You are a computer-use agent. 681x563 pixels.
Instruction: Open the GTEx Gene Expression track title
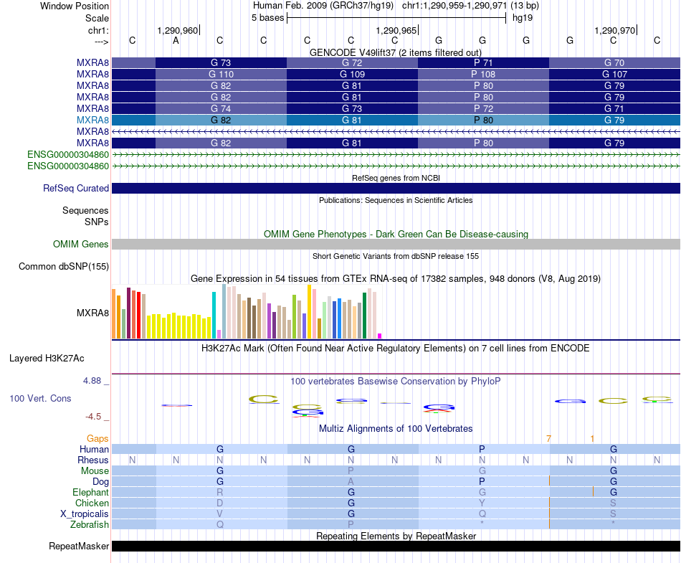(396, 278)
